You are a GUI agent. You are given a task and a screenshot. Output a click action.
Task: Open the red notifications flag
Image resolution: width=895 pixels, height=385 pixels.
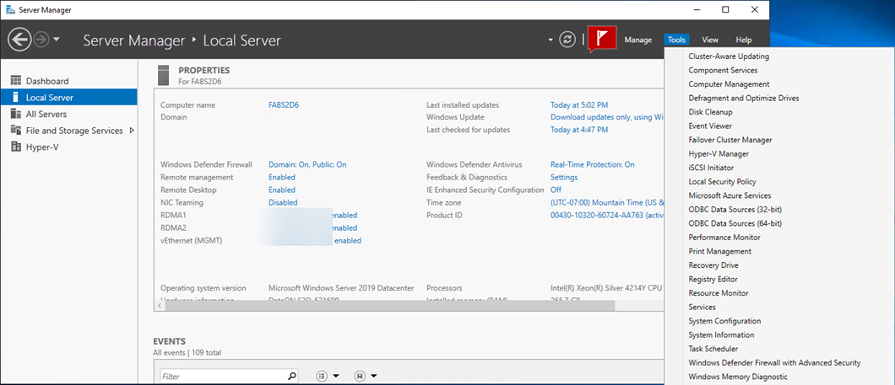[602, 39]
